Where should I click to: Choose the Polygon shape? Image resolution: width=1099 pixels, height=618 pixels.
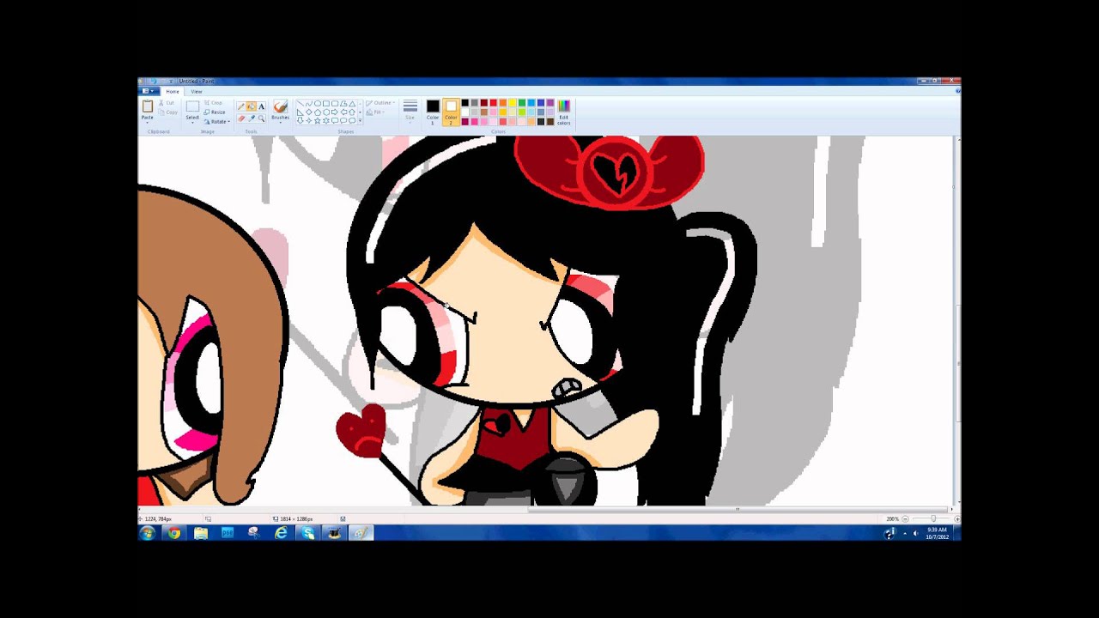(x=343, y=103)
